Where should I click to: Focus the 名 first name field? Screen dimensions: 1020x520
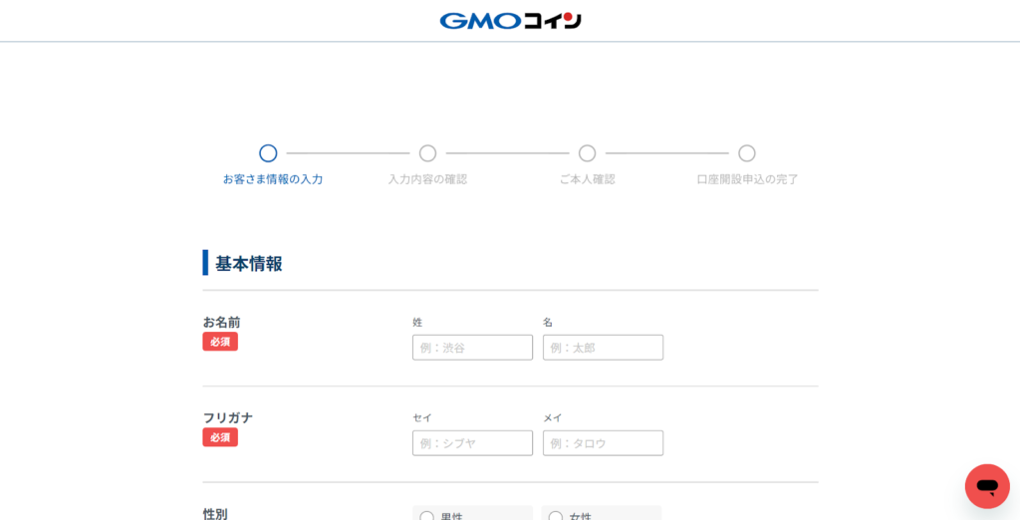pos(603,348)
